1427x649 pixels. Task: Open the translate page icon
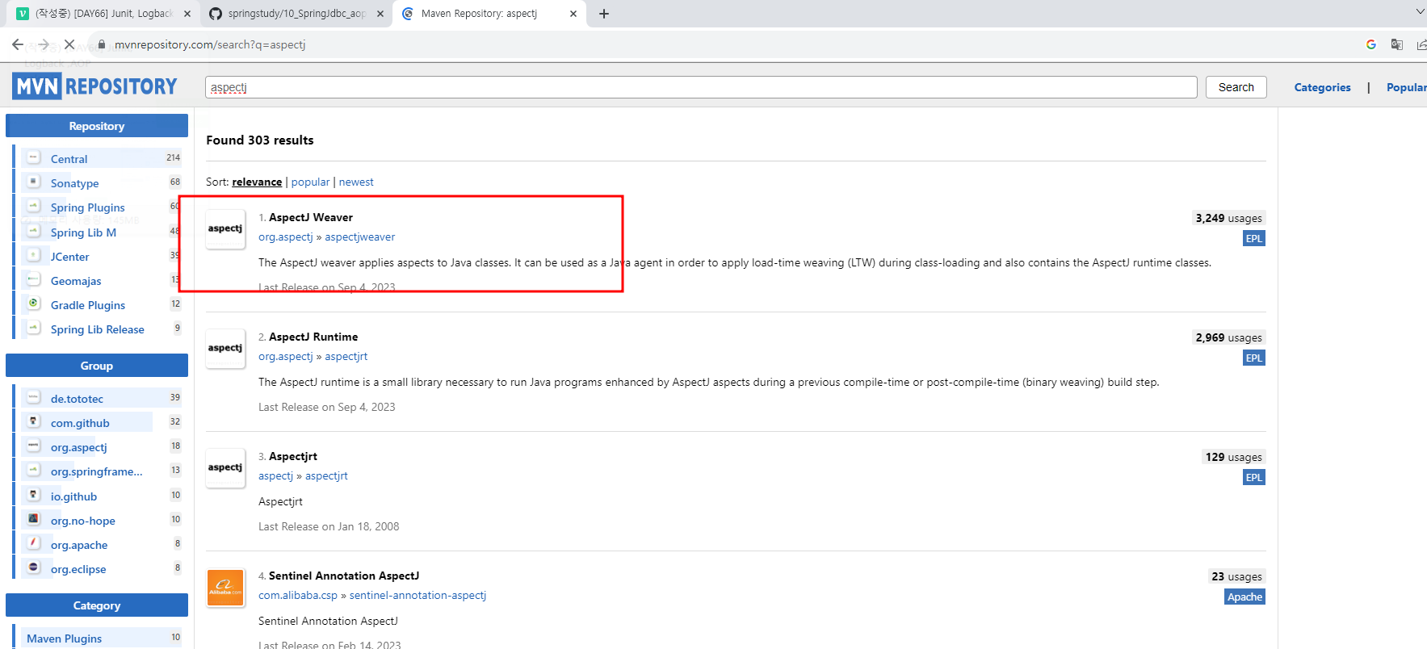pos(1396,44)
